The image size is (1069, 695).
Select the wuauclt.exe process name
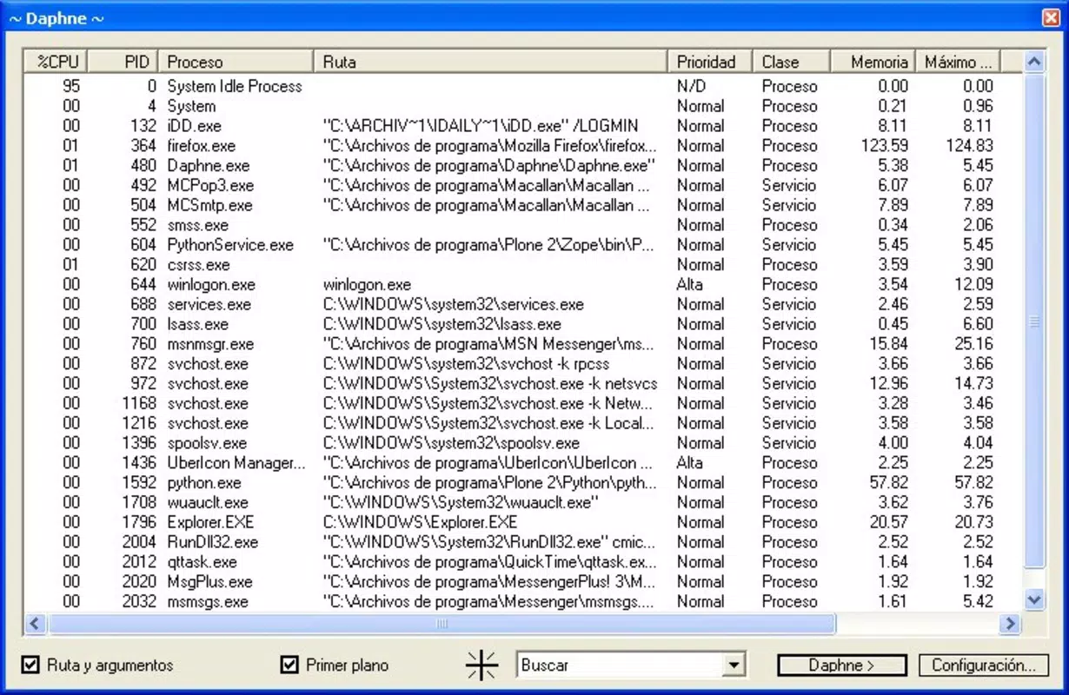(208, 503)
